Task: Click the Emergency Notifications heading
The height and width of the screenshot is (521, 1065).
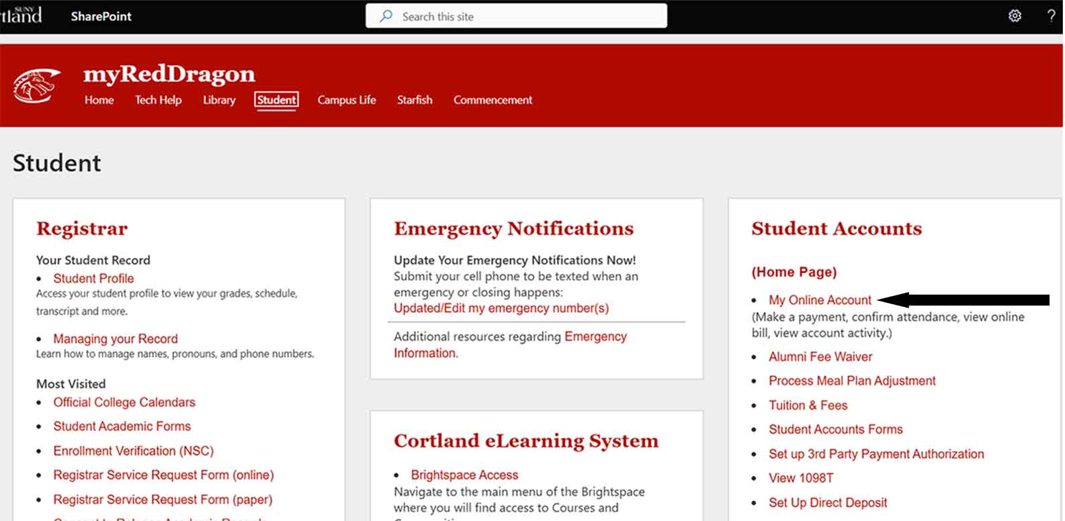Action: (513, 229)
